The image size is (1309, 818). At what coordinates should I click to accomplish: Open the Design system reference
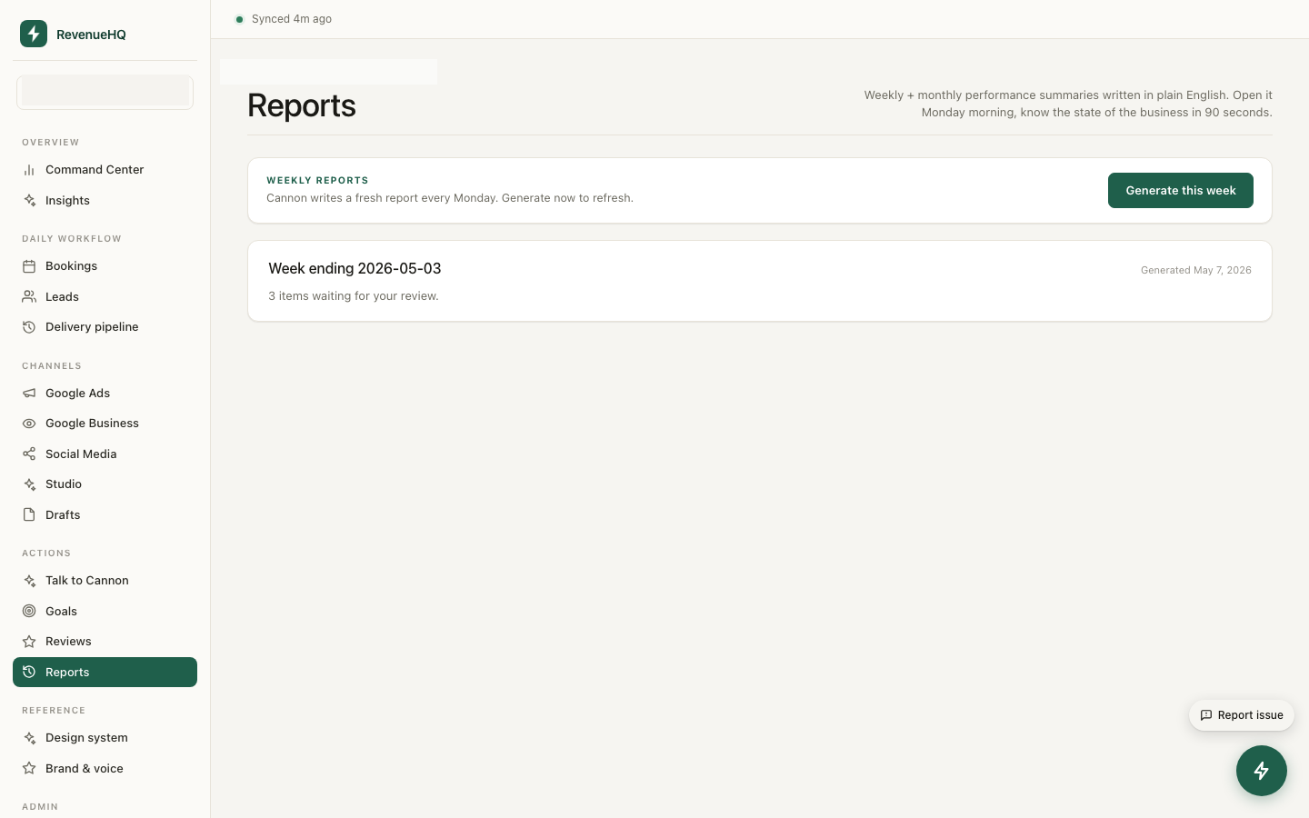105,738
